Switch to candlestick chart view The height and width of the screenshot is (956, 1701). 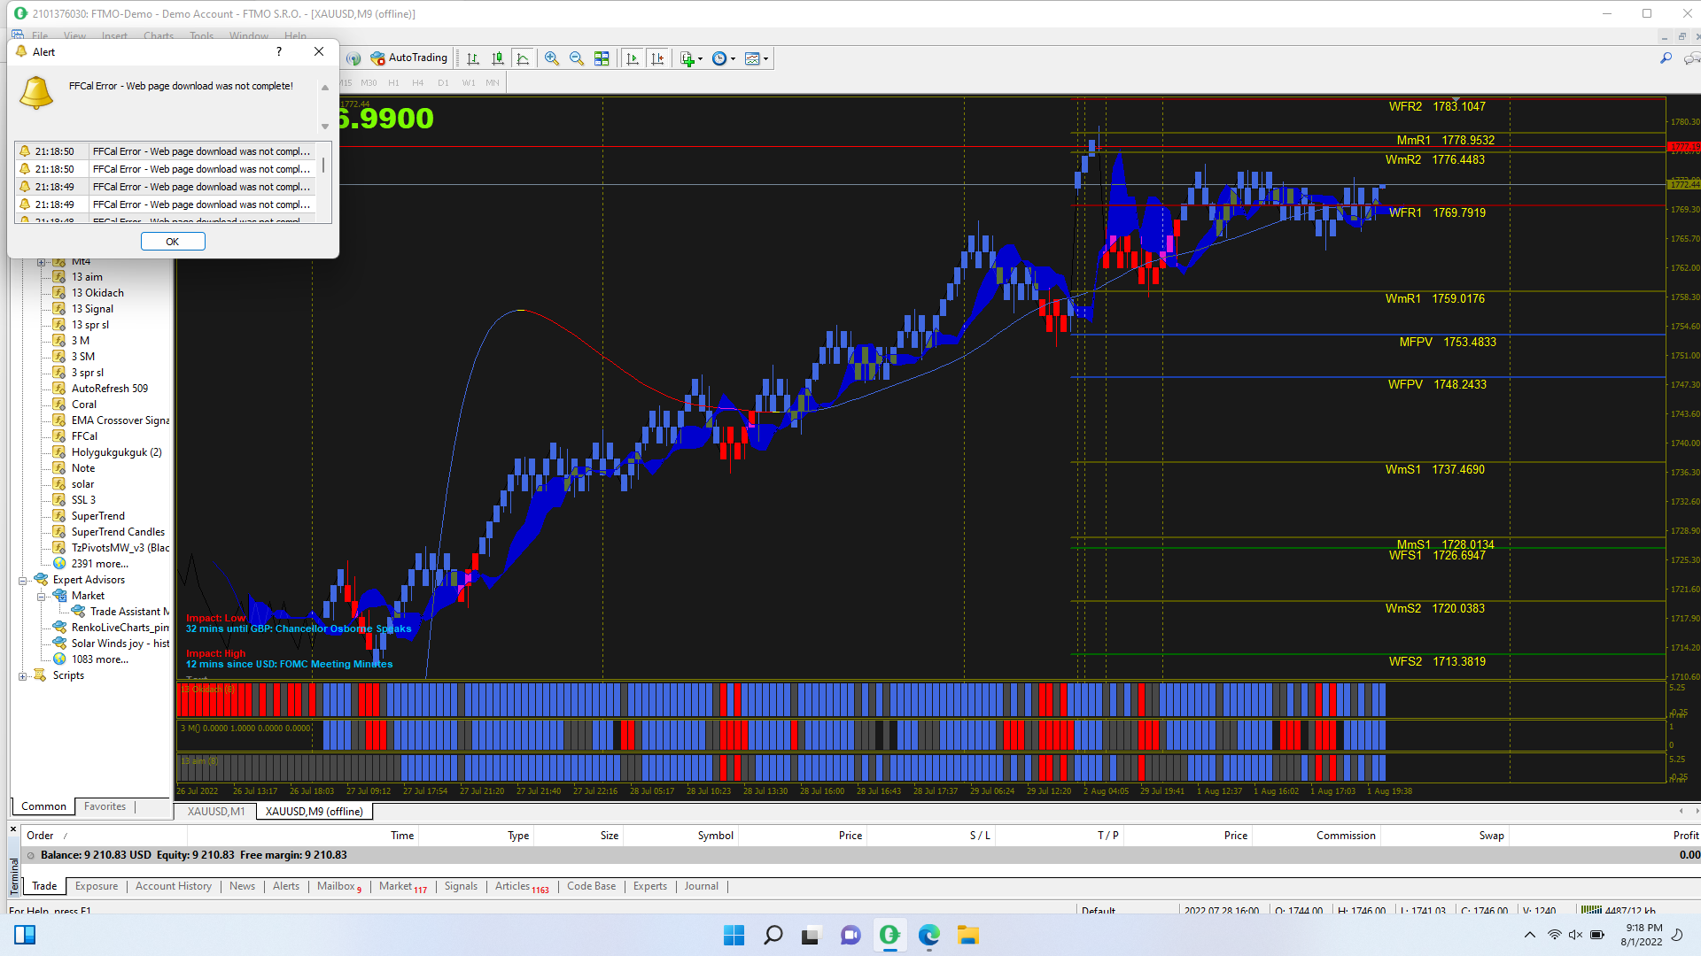pyautogui.click(x=498, y=58)
